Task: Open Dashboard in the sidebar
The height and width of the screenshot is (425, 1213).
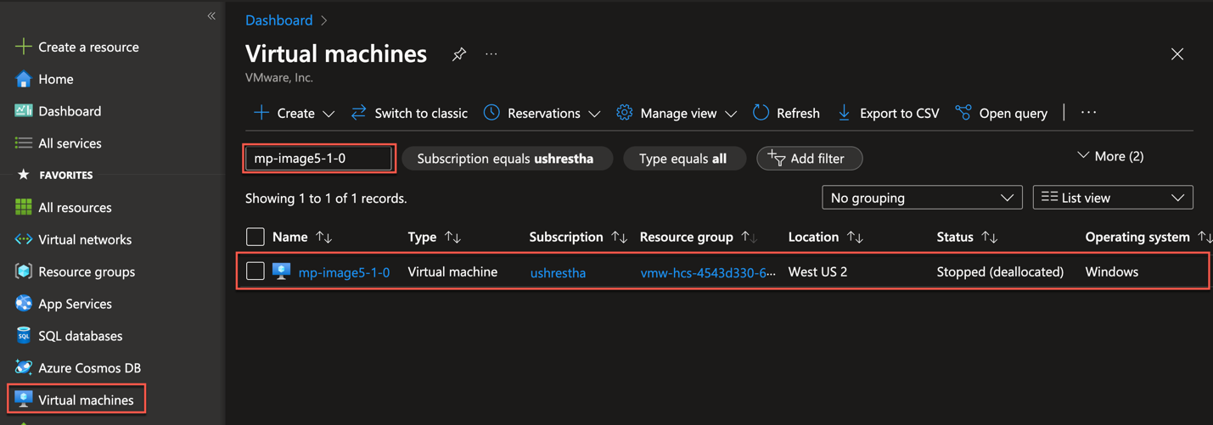Action: [70, 111]
